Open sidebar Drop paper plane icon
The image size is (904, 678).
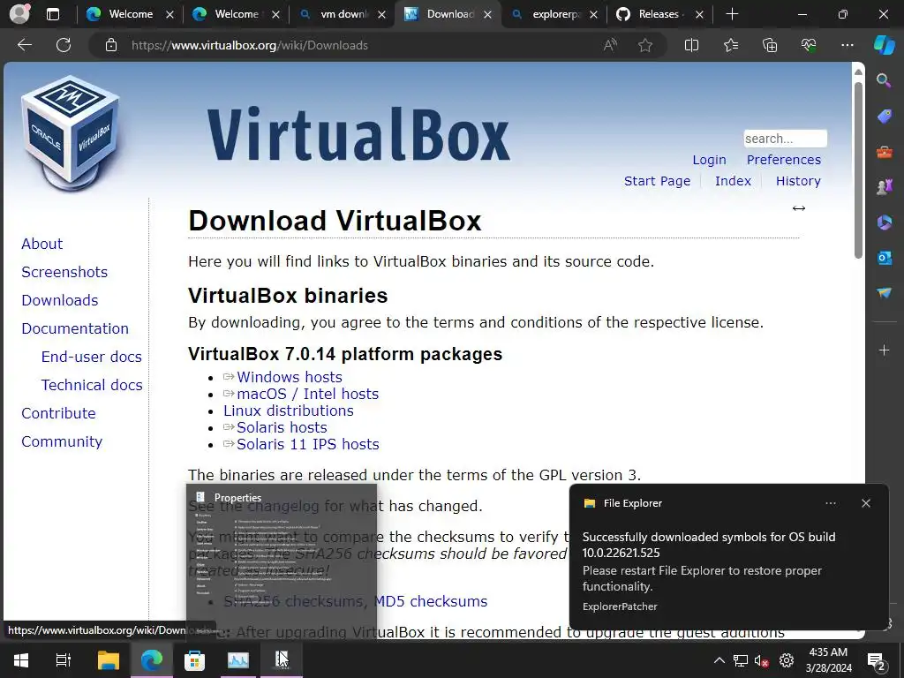(x=884, y=293)
